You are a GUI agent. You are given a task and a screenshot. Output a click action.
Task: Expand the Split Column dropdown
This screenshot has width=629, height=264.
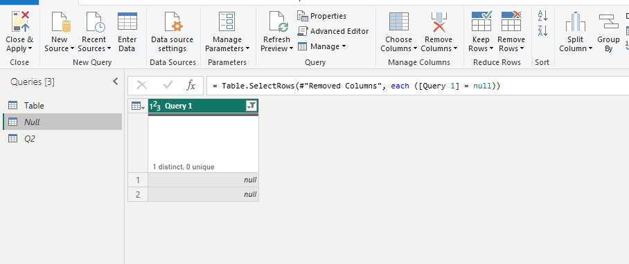click(x=590, y=49)
